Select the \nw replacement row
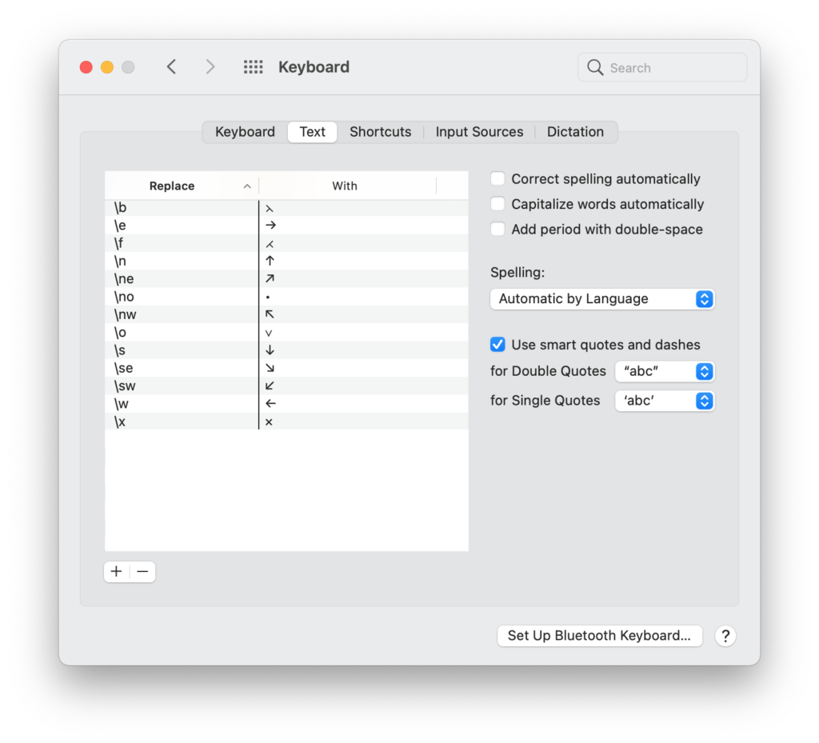The image size is (819, 743). coord(286,314)
